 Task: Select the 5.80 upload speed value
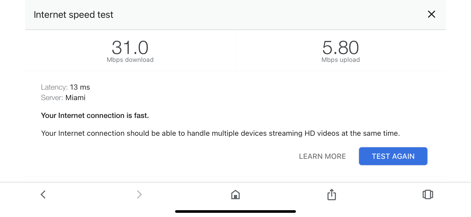(x=341, y=47)
